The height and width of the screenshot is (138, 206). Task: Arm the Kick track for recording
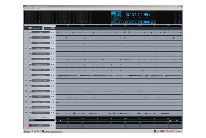point(30,32)
